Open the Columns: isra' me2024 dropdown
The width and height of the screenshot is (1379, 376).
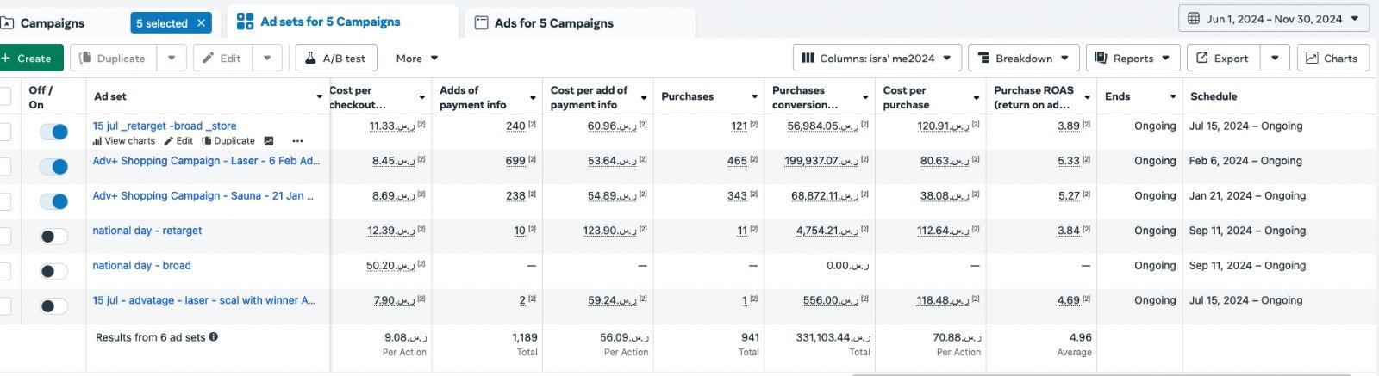877,59
